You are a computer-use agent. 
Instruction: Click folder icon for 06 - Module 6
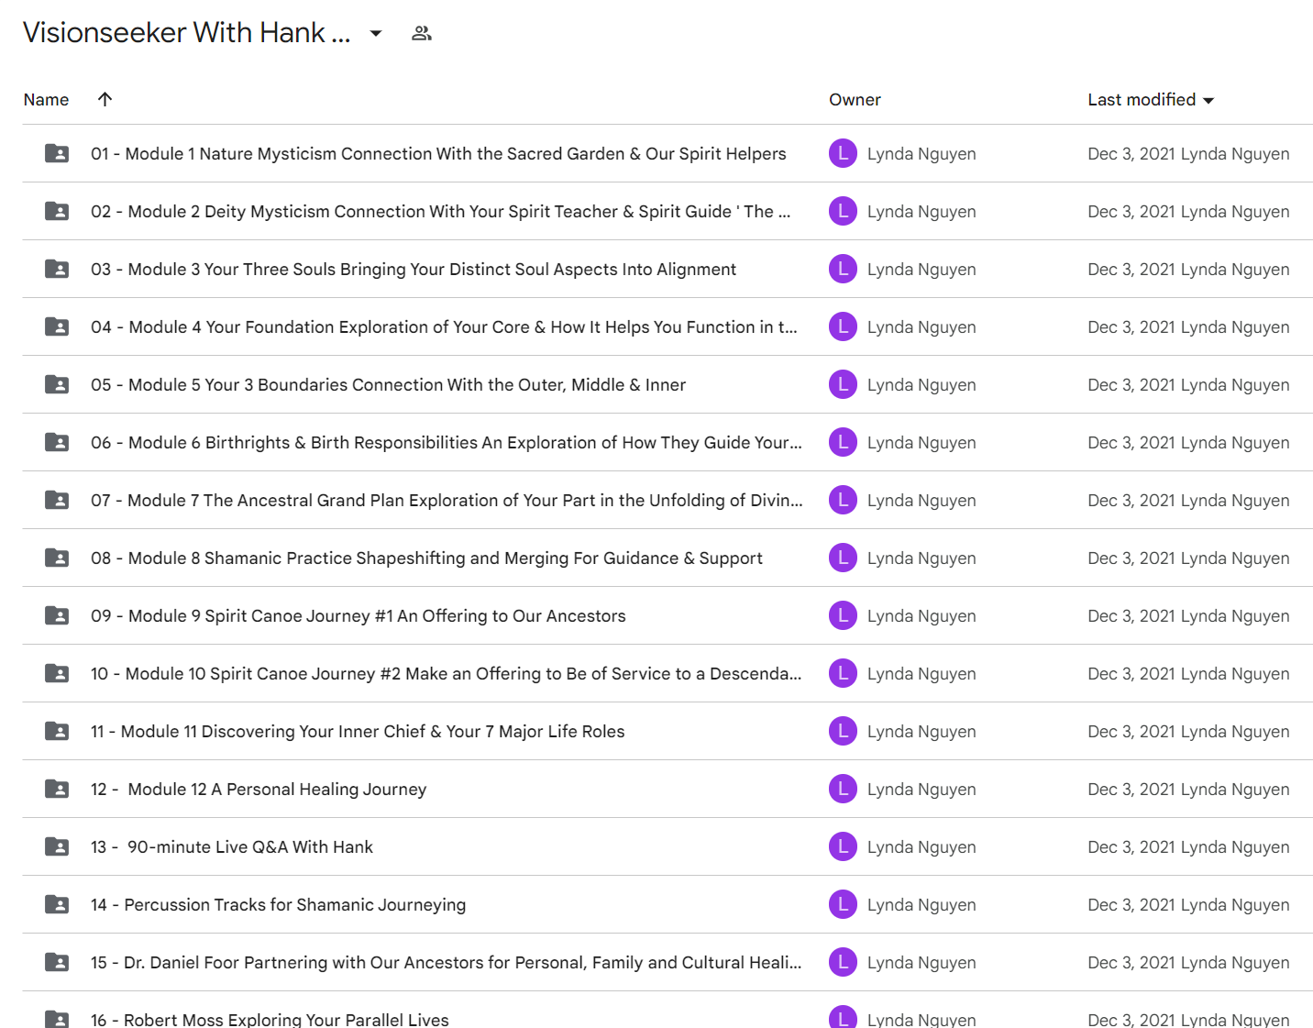coord(57,442)
